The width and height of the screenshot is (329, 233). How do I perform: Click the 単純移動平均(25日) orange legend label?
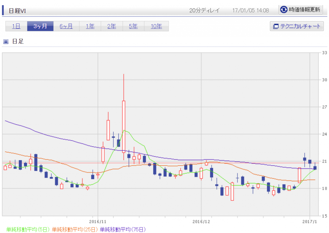[75, 229]
